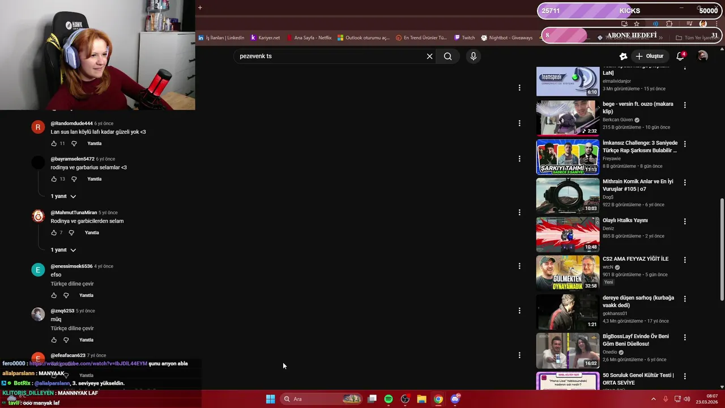This screenshot has width=725, height=408.
Task: Open OBS Studio from the taskbar
Action: point(405,399)
